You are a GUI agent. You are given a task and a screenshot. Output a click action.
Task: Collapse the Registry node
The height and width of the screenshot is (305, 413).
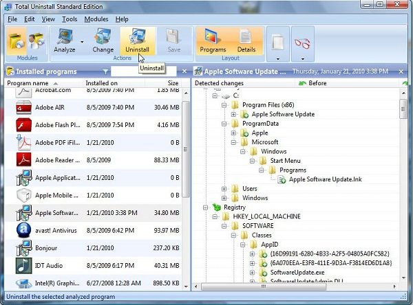(x=205, y=207)
